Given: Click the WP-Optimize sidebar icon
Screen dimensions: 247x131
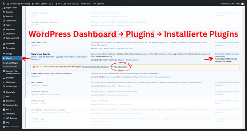Looking at the screenshot, I should point(4,118).
